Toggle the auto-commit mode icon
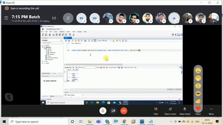Viewport: 223px width, 125px height. (95, 41)
